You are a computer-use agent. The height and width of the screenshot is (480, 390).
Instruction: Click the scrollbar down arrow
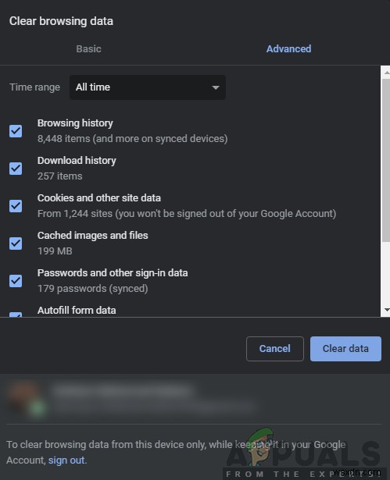(386, 310)
